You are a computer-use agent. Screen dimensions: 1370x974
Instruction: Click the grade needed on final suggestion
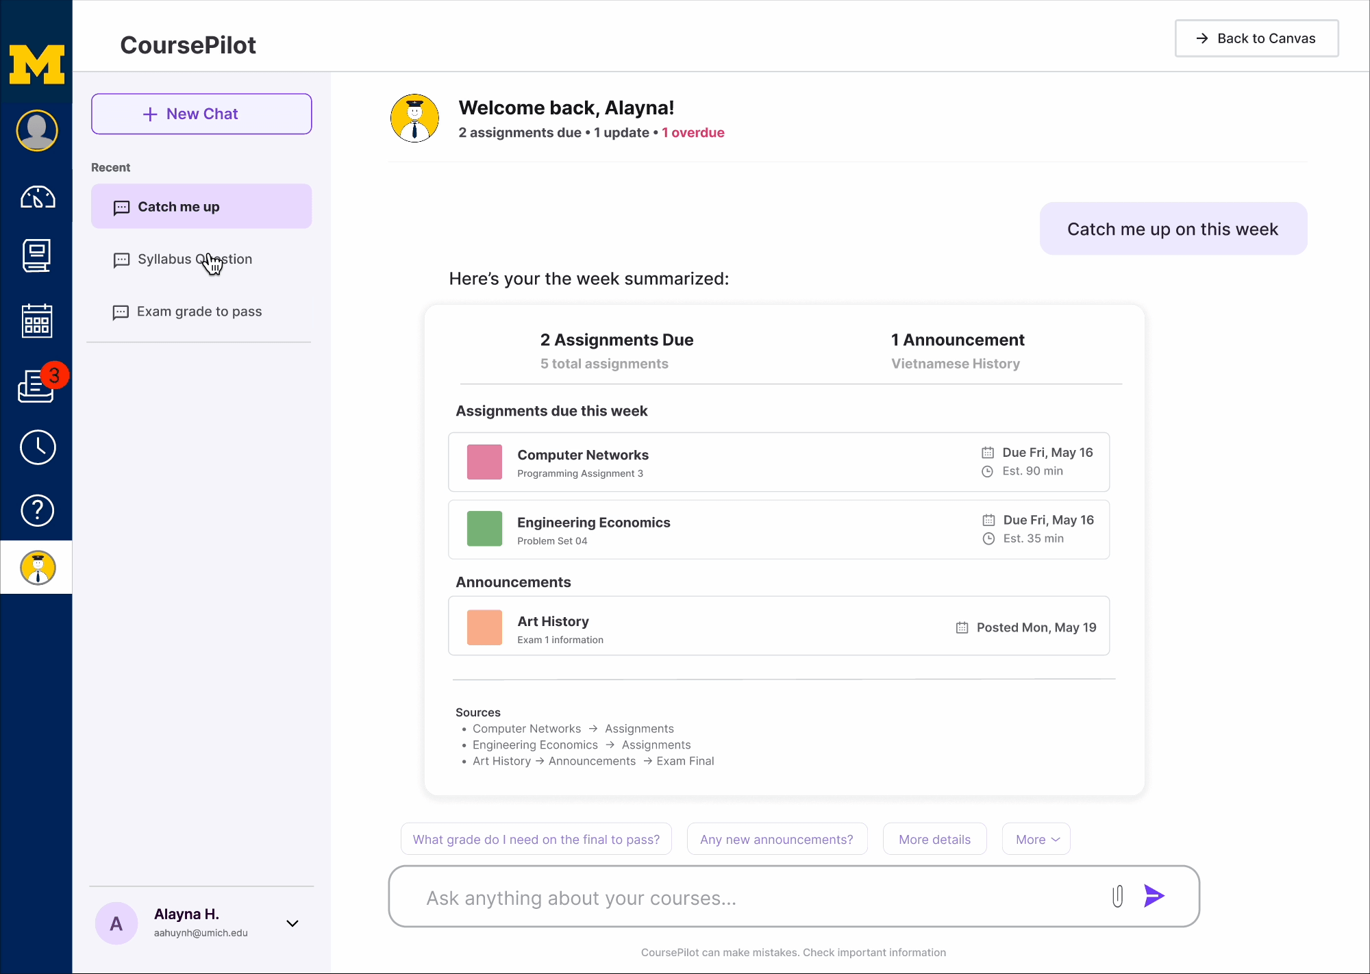coord(536,839)
